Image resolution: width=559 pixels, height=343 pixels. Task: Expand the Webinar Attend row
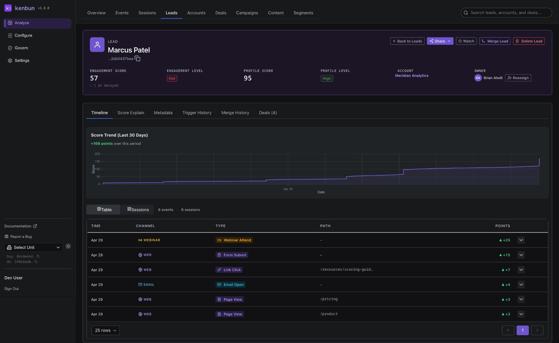[x=521, y=240]
